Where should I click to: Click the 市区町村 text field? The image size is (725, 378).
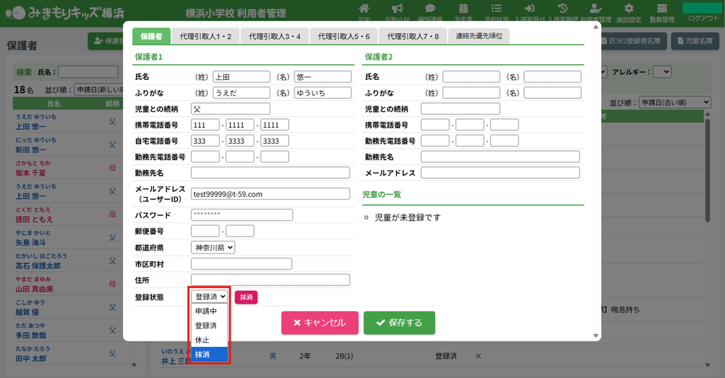[x=241, y=264]
